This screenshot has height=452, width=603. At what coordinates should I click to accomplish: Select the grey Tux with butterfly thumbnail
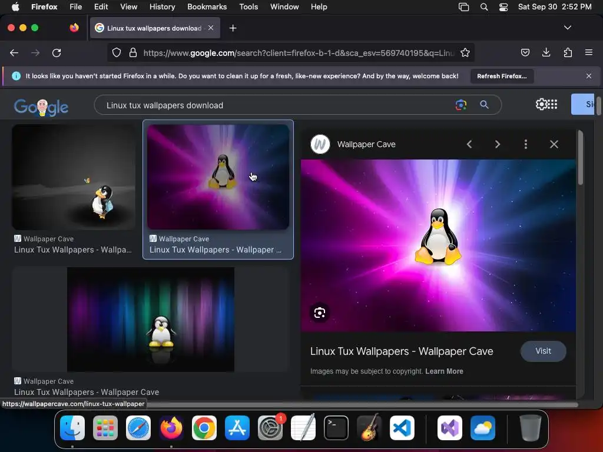click(x=74, y=177)
